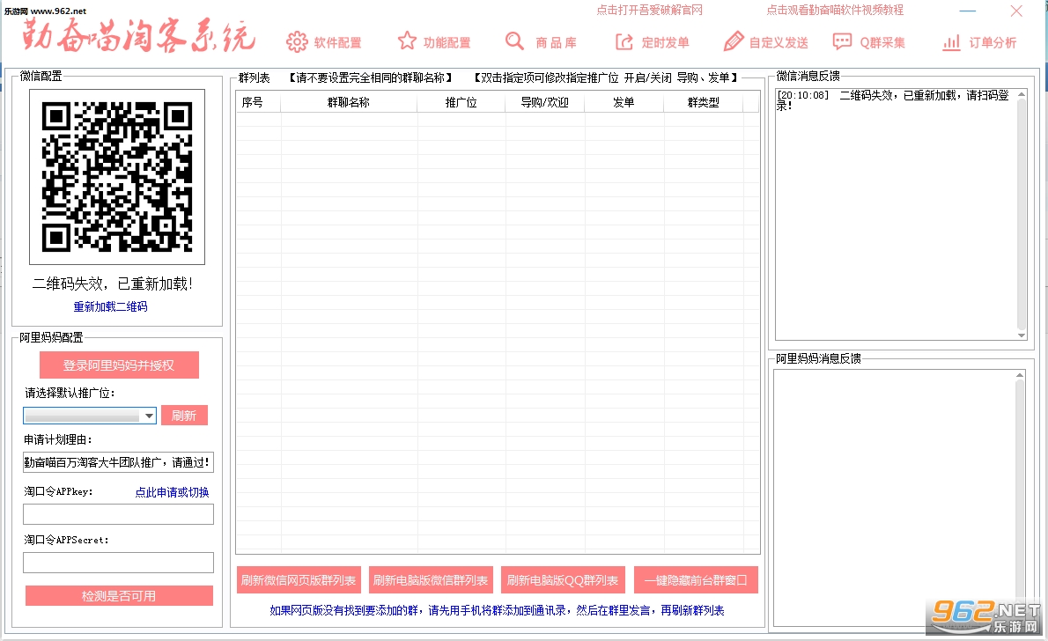Click the 群类型 column header
Image resolution: width=1048 pixels, height=641 pixels.
tap(703, 102)
